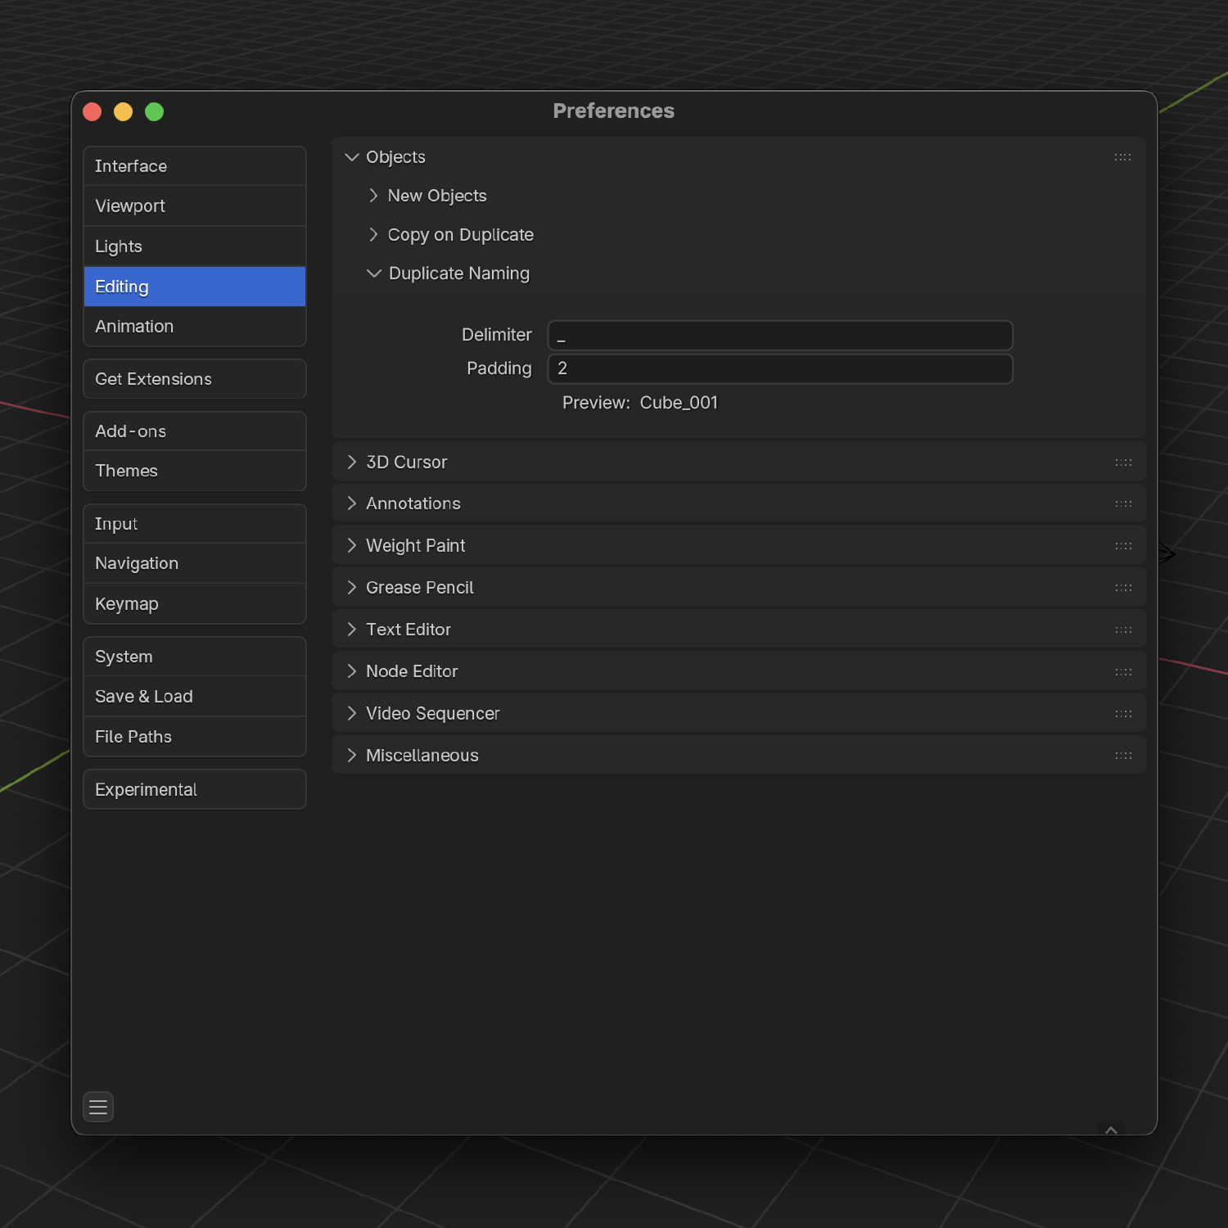The height and width of the screenshot is (1228, 1228).
Task: Switch to the Interface tab
Action: [x=195, y=166]
